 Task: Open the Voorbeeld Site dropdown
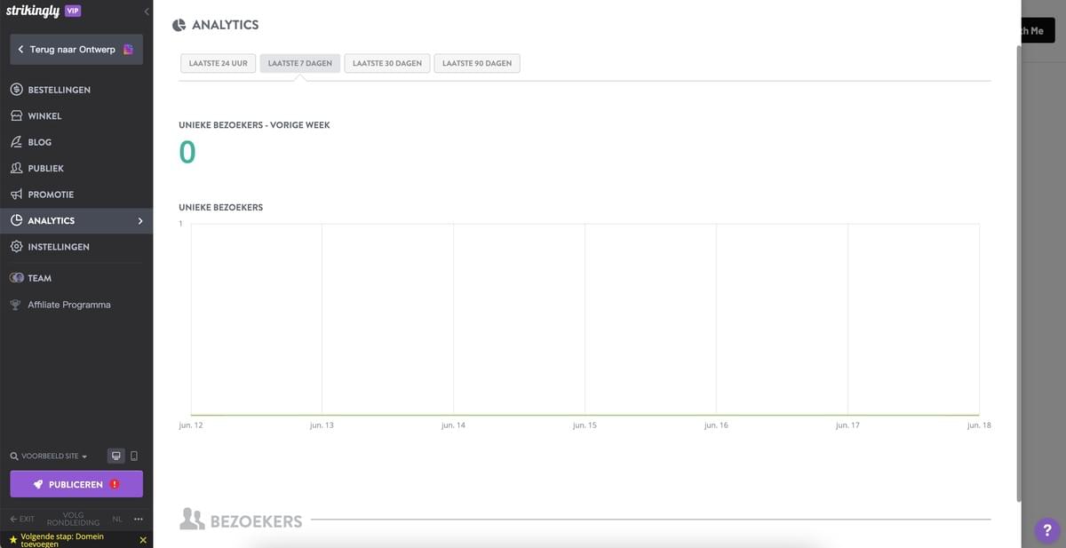49,457
